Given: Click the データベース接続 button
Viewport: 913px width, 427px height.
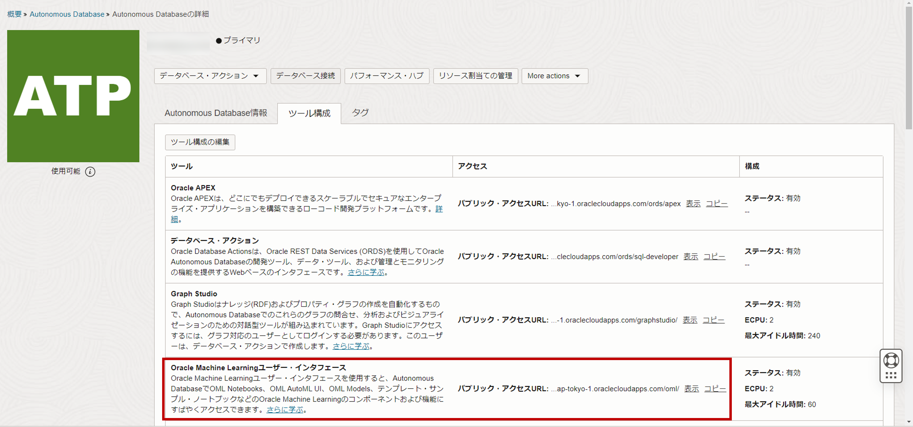Looking at the screenshot, I should [x=305, y=76].
